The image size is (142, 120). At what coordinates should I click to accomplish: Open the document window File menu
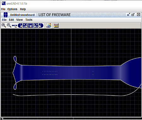pyautogui.click(x=4, y=20)
